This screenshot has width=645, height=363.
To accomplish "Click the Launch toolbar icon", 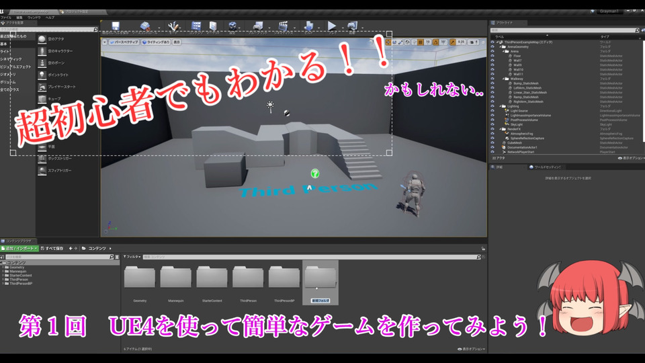I will point(352,26).
